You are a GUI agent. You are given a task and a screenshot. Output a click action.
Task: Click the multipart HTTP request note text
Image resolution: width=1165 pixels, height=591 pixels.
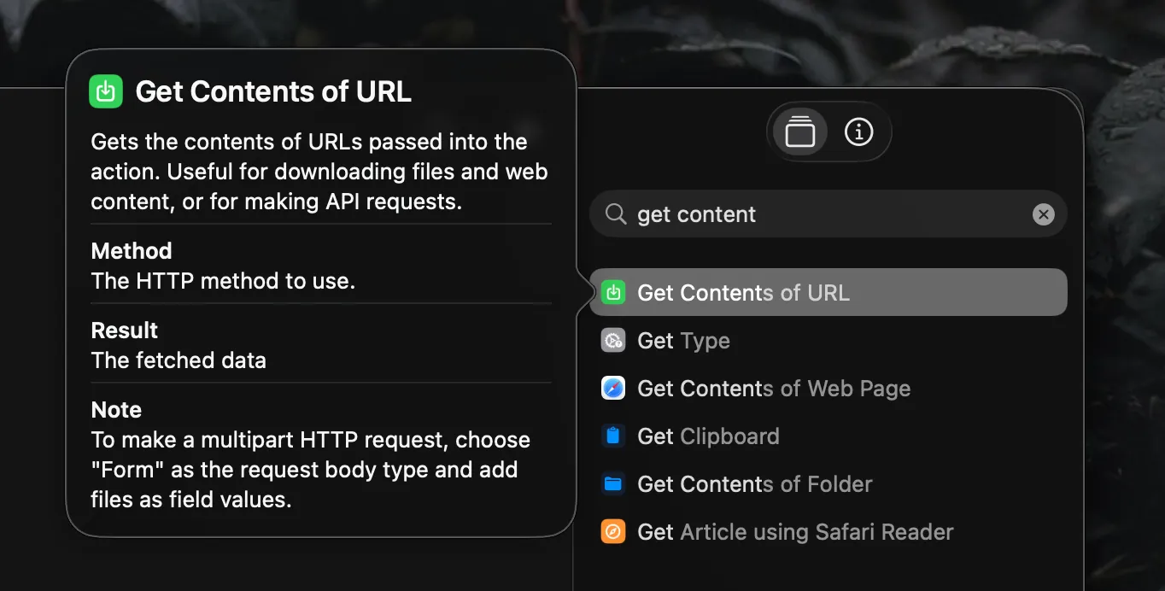pos(311,470)
